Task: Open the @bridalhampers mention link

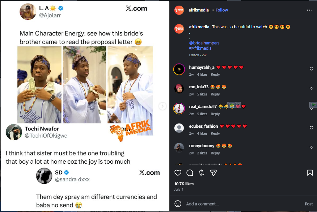Action: (x=204, y=43)
